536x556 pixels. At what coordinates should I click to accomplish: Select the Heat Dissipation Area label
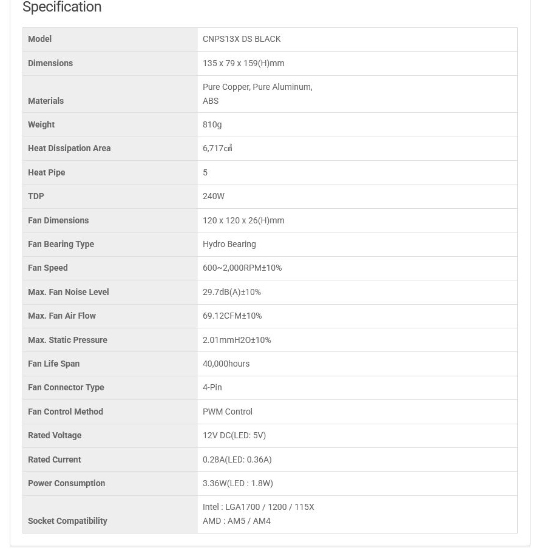point(69,148)
